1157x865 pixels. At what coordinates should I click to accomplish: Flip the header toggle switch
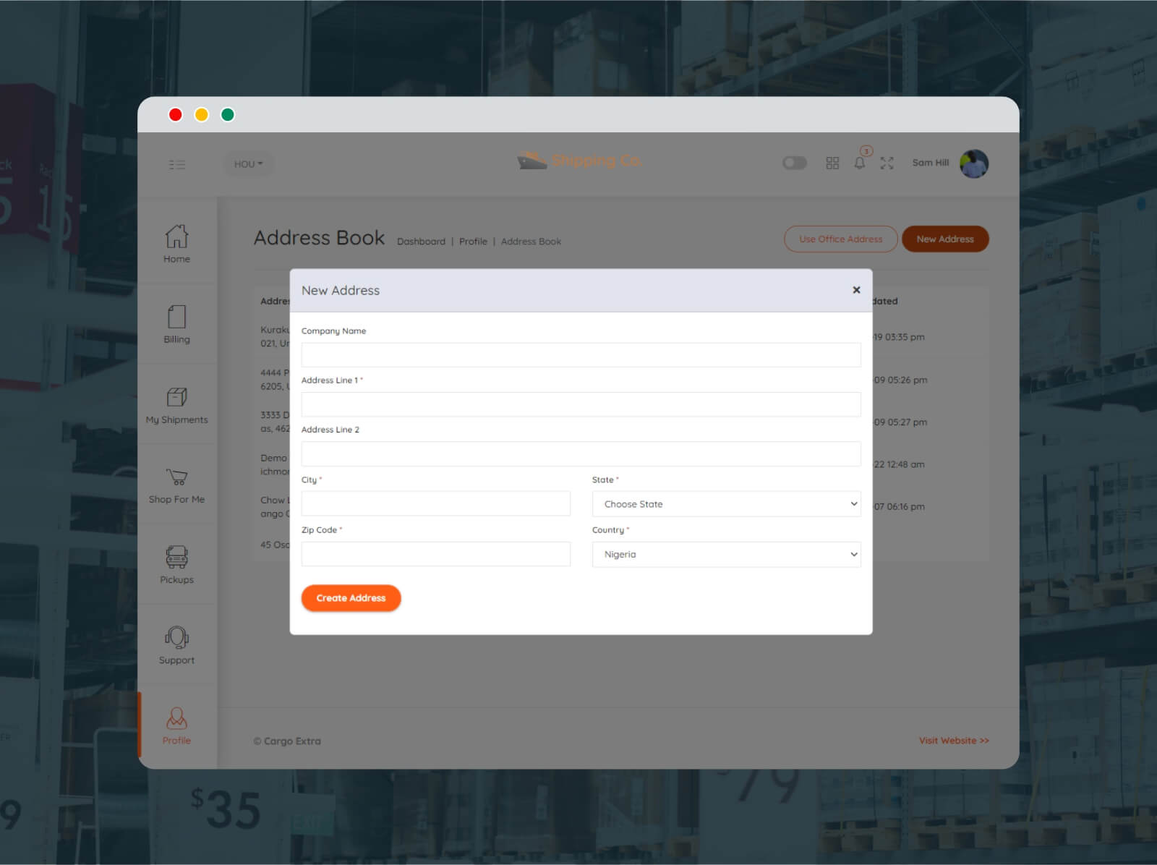795,163
